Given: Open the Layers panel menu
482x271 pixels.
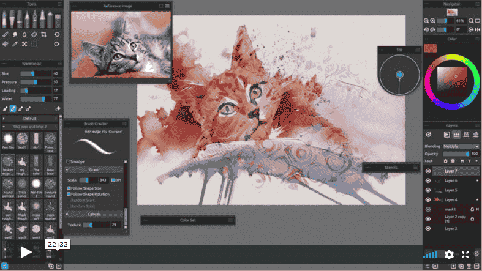Looking at the screenshot, I should point(477,125).
